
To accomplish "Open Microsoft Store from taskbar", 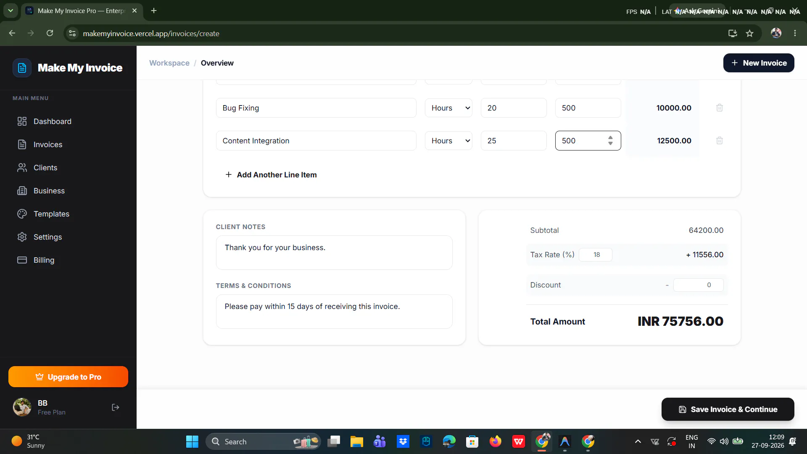I will (x=472, y=441).
